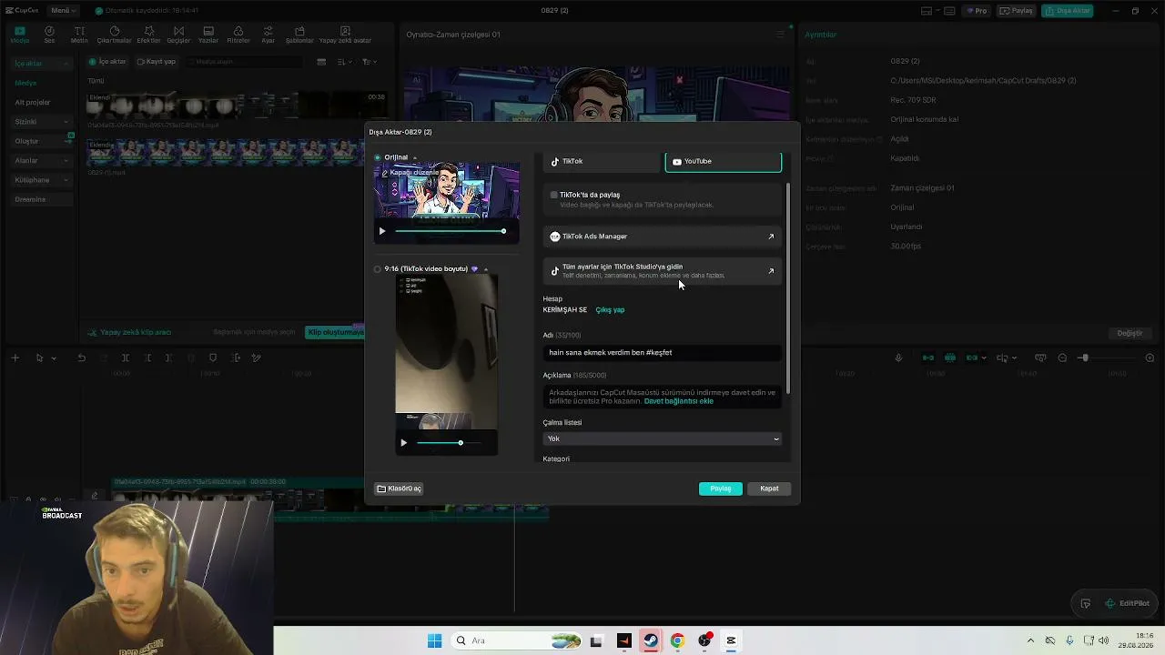The height and width of the screenshot is (655, 1165).
Task: Select the Orijinal aspect ratio option
Action: pos(378,157)
